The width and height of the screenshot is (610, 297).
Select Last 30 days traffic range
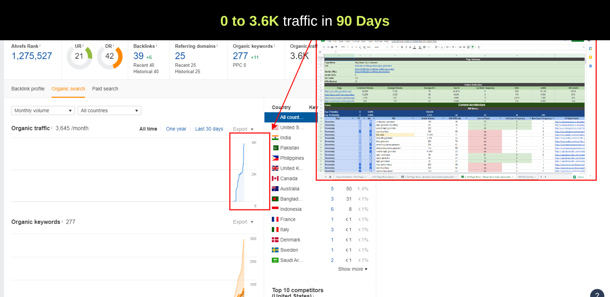(209, 129)
